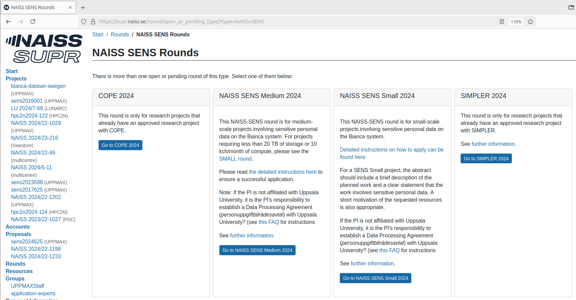Click the NAISS SENS Rounds page title
576x300 pixels.
(145, 53)
